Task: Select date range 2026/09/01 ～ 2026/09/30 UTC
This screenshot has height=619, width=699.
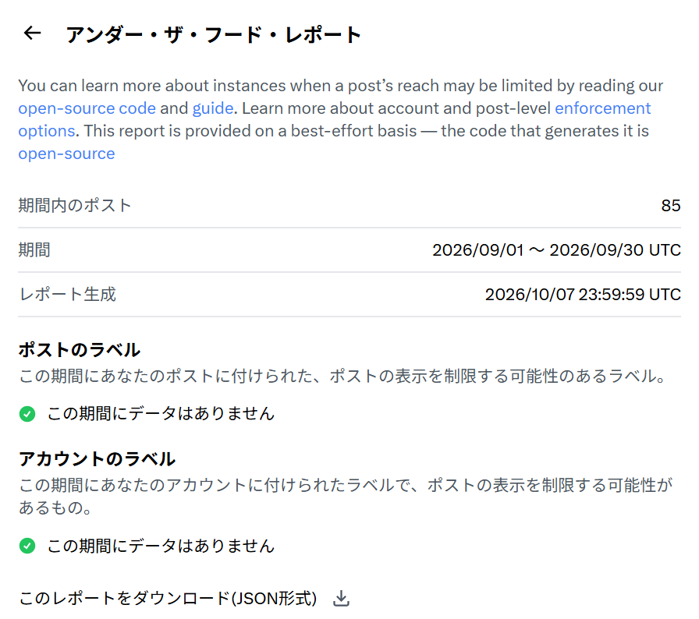Action: point(556,249)
